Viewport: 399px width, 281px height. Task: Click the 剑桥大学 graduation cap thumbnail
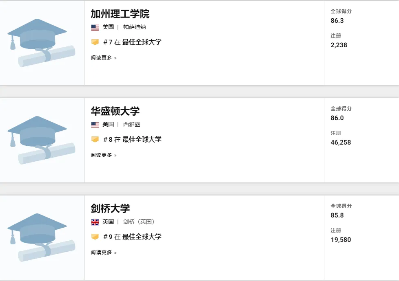(41, 237)
